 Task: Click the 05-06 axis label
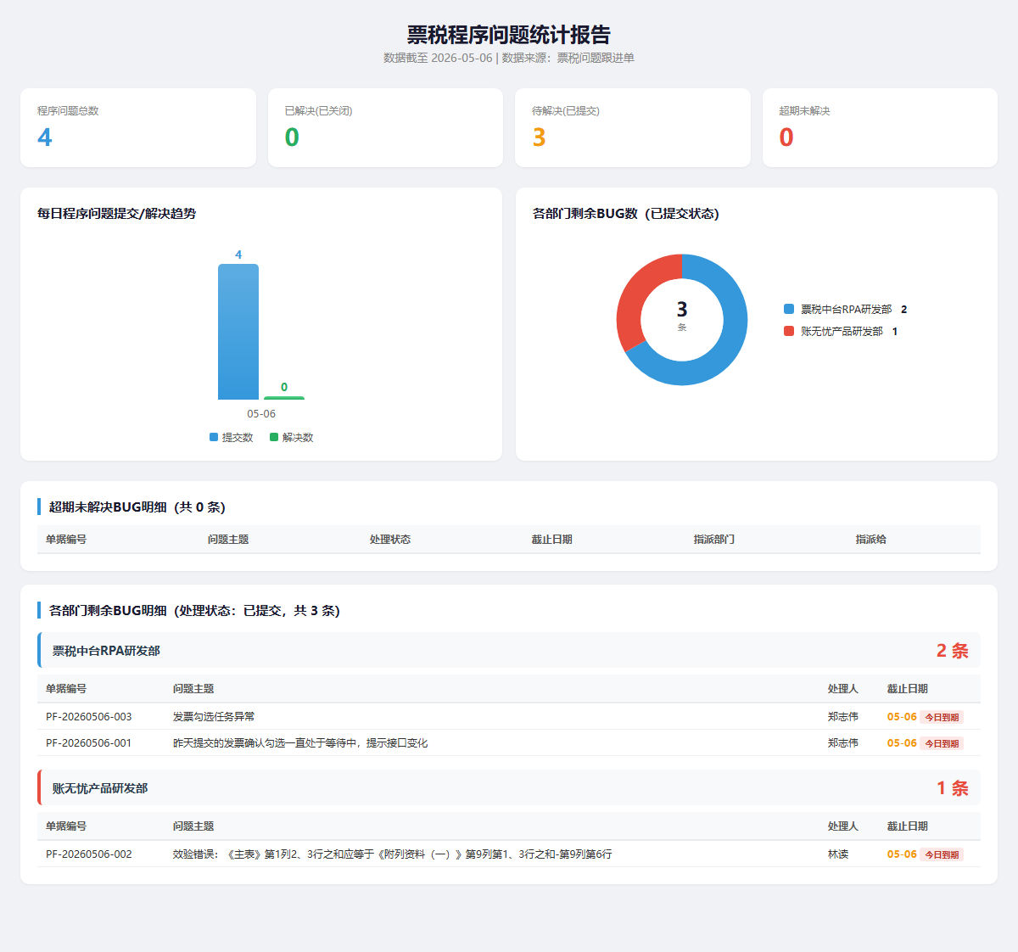coord(261,414)
